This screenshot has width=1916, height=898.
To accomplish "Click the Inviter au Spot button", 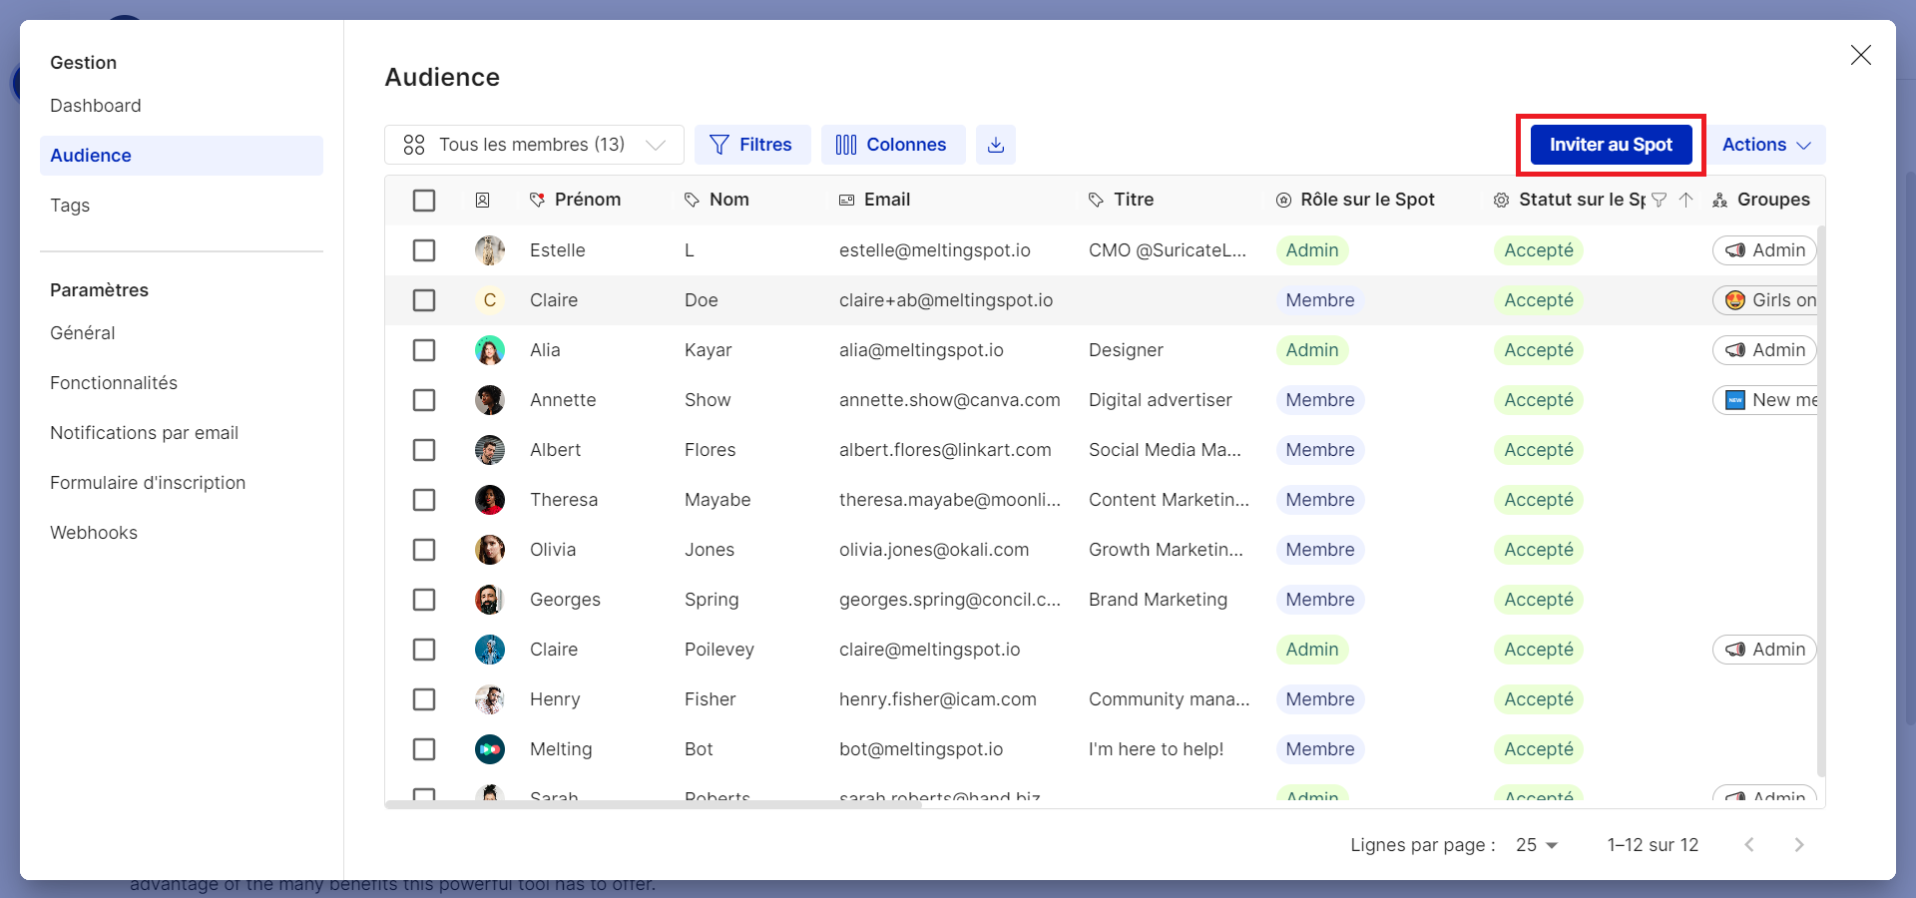I will point(1610,145).
